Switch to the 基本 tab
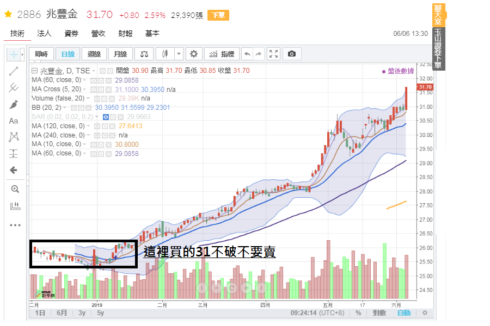 point(152,33)
